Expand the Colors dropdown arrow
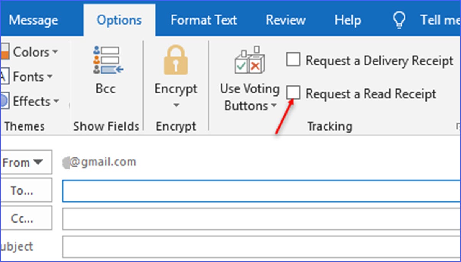 [55, 52]
